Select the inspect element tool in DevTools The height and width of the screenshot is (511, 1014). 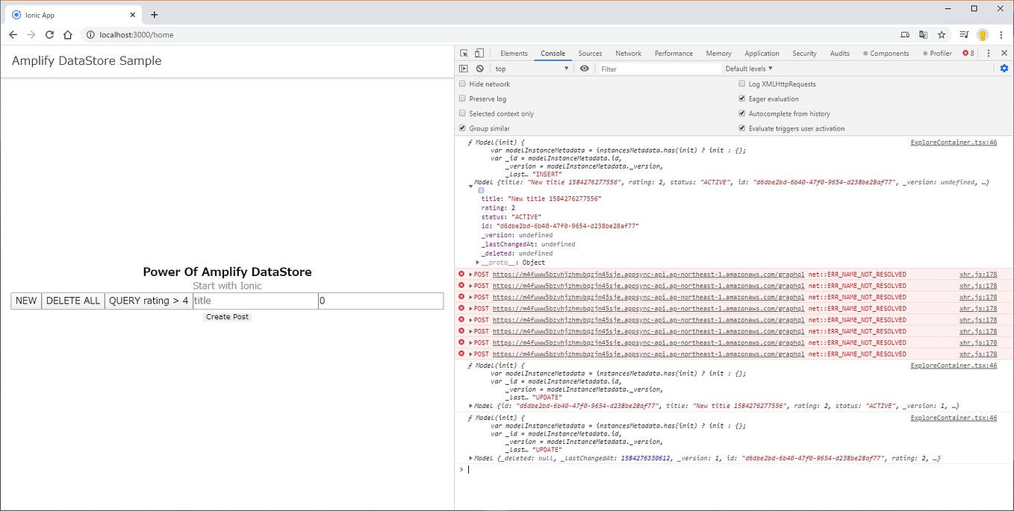[462, 53]
